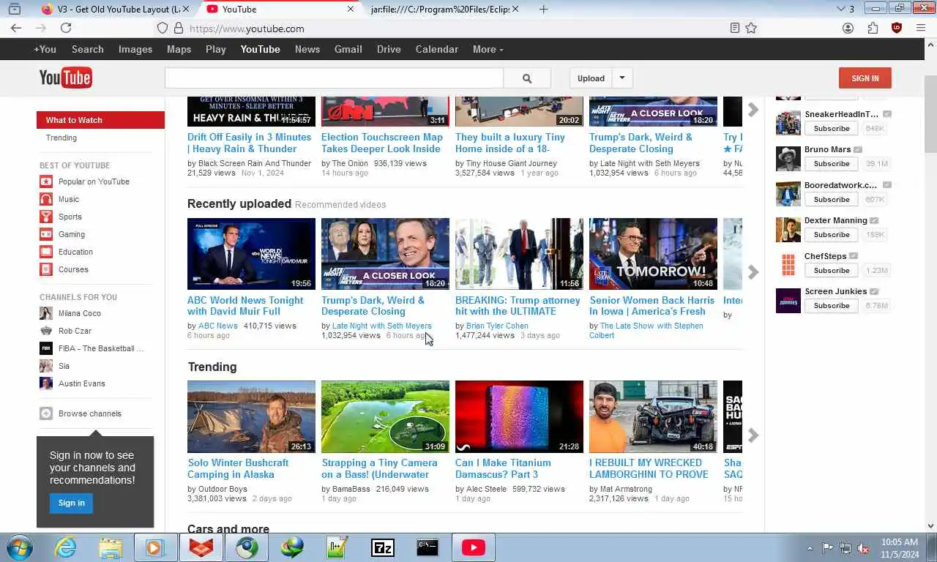
Task: Show next videos in Trending row
Action: tap(753, 435)
